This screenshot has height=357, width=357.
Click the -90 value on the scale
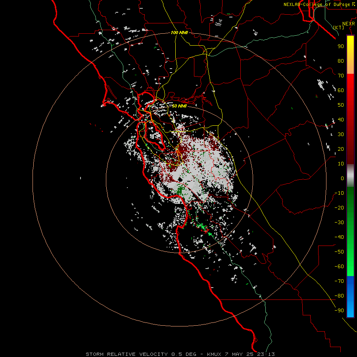point(339,311)
